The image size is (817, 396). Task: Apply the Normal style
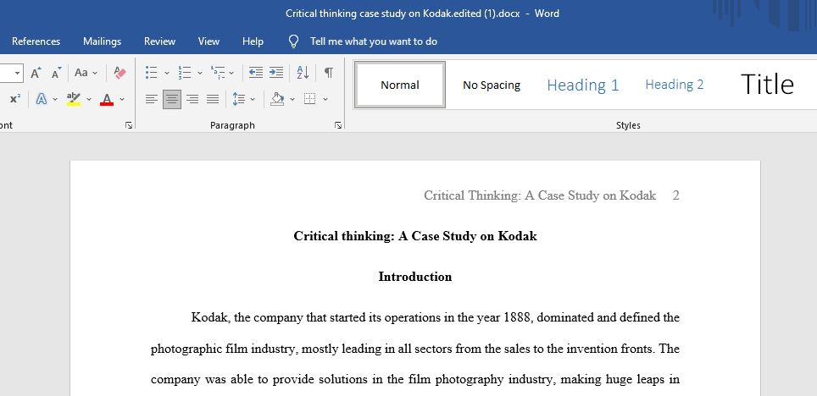point(400,85)
